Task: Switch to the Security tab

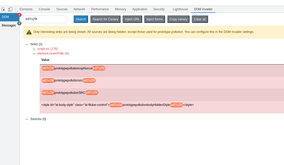Action: pos(159,9)
